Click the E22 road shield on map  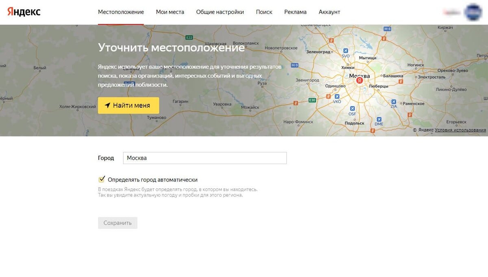pos(189,37)
